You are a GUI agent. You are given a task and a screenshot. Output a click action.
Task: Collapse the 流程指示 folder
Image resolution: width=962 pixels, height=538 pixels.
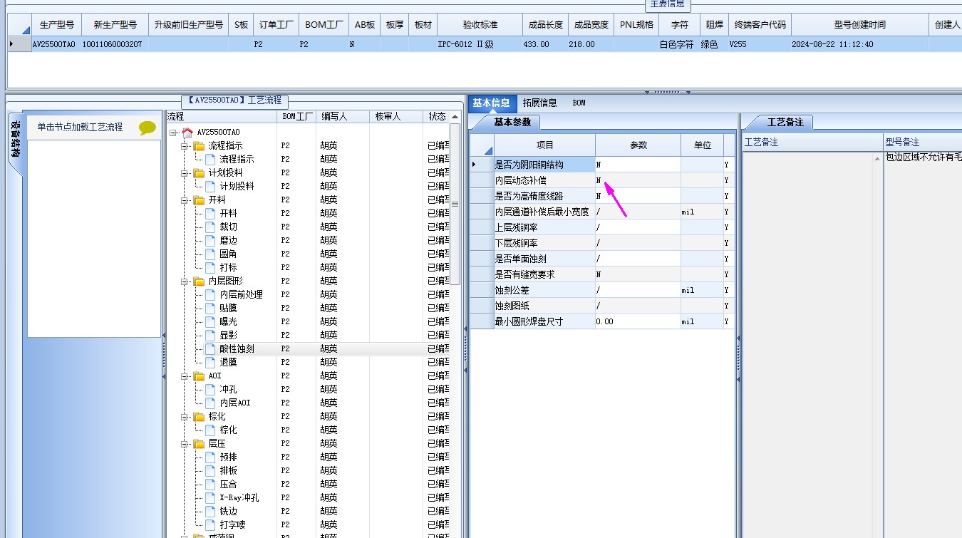pyautogui.click(x=185, y=146)
